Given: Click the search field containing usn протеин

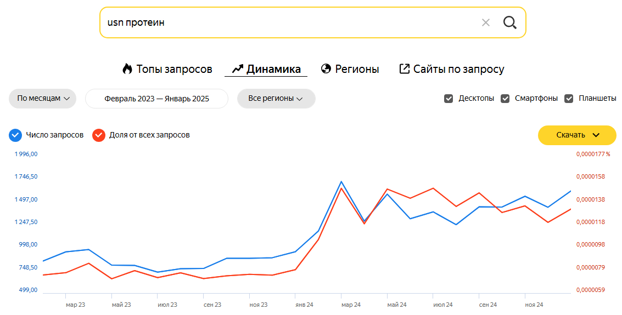Looking at the screenshot, I should [285, 22].
